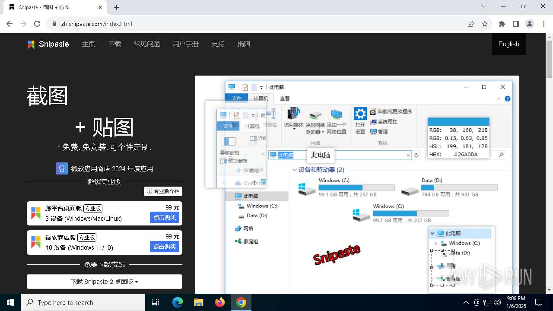Viewport: 553px width, 311px height.
Task: Open Task View on the taskbar
Action: coord(156,302)
